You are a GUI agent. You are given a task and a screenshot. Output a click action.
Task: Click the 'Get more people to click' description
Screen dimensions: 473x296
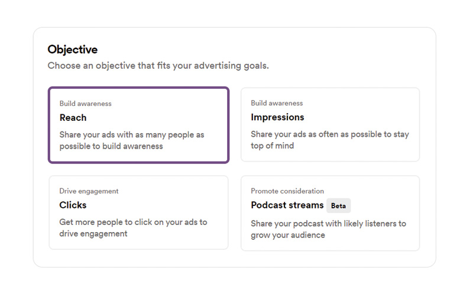133,228
